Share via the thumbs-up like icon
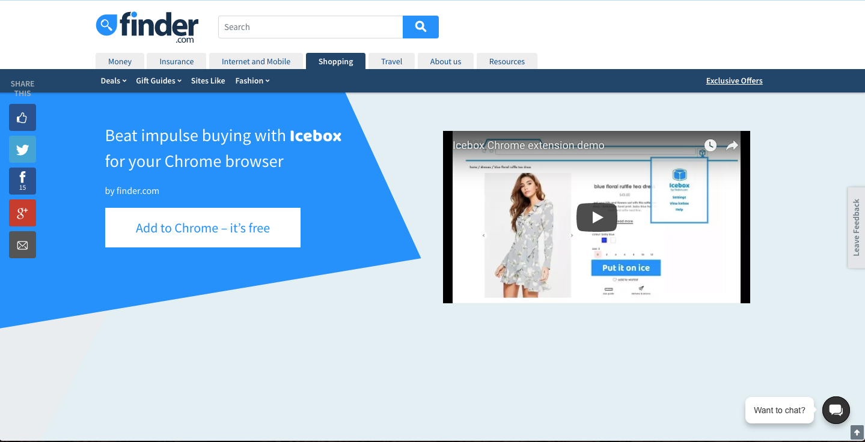Viewport: 865px width, 442px height. (22, 118)
